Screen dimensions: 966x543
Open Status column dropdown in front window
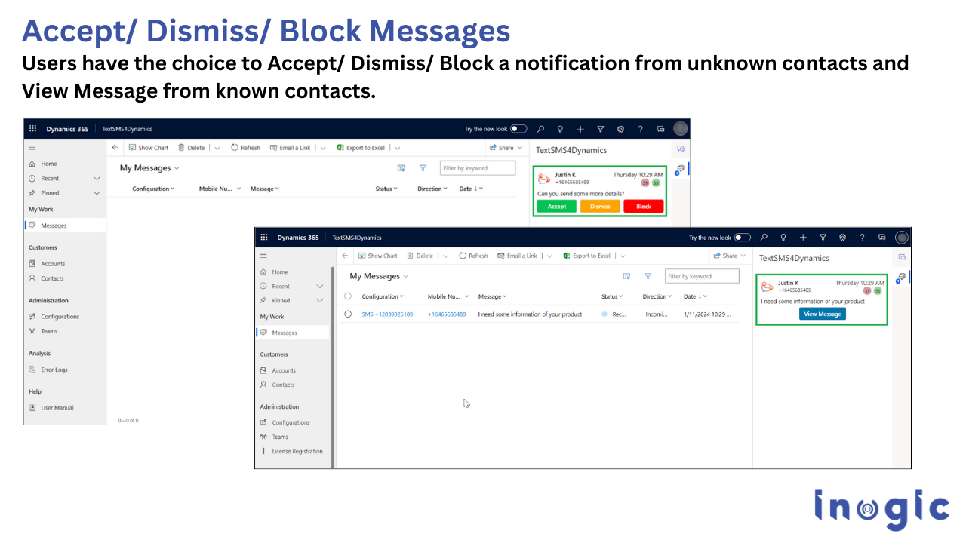coord(612,296)
